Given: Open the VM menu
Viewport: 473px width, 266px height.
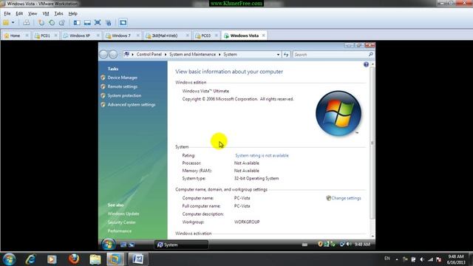Looking at the screenshot, I should [x=46, y=13].
